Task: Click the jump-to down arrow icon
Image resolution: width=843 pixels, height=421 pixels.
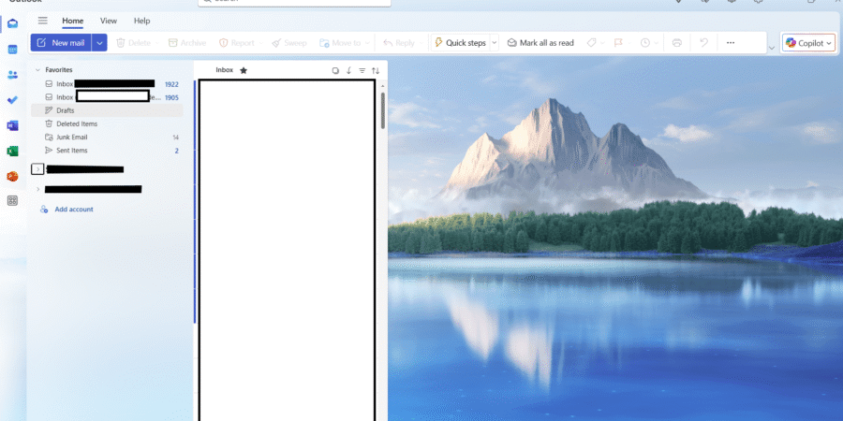Action: (x=348, y=70)
